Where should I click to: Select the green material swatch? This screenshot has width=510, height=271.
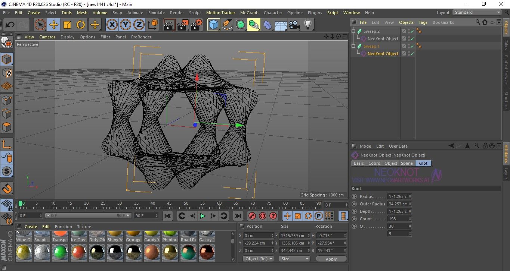tap(60, 252)
